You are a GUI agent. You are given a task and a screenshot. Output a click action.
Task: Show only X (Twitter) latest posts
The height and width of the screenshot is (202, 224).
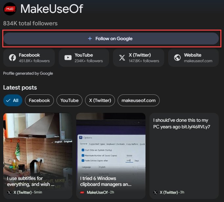(x=100, y=100)
